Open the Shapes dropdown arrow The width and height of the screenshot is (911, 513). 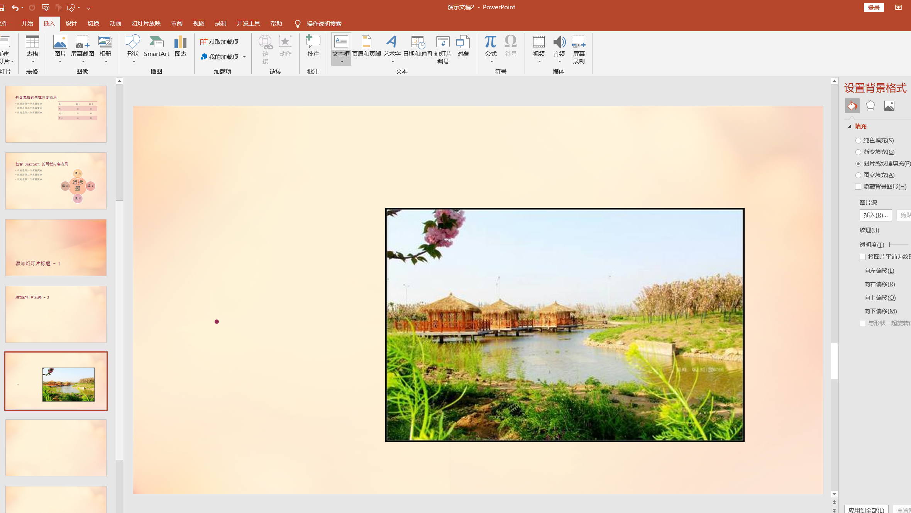click(134, 62)
